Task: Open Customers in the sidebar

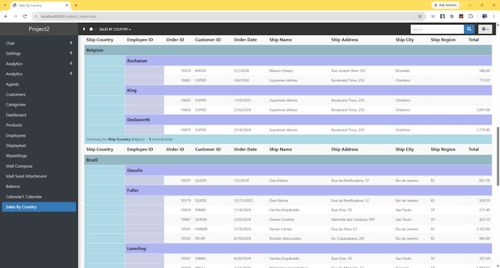Action: click(16, 95)
